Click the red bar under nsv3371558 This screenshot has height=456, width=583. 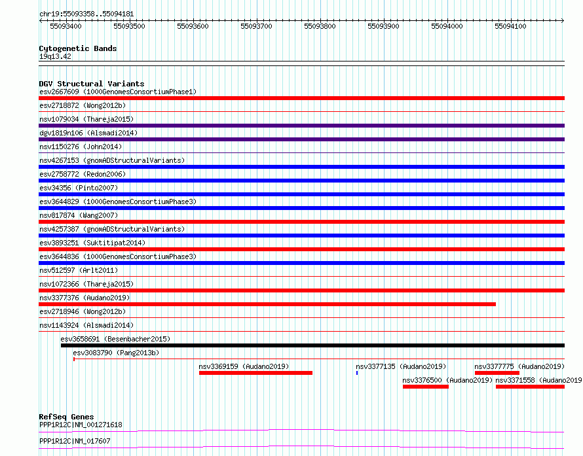pos(530,387)
